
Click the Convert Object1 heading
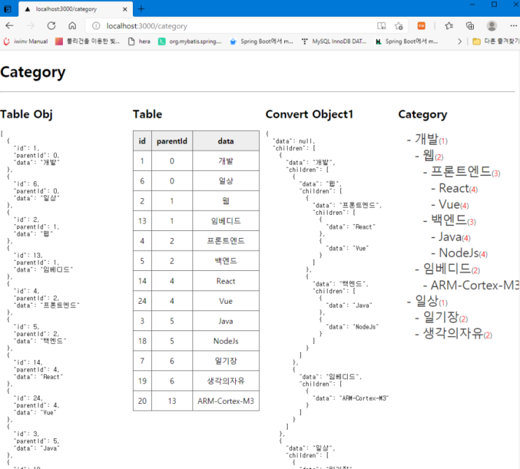(x=309, y=114)
